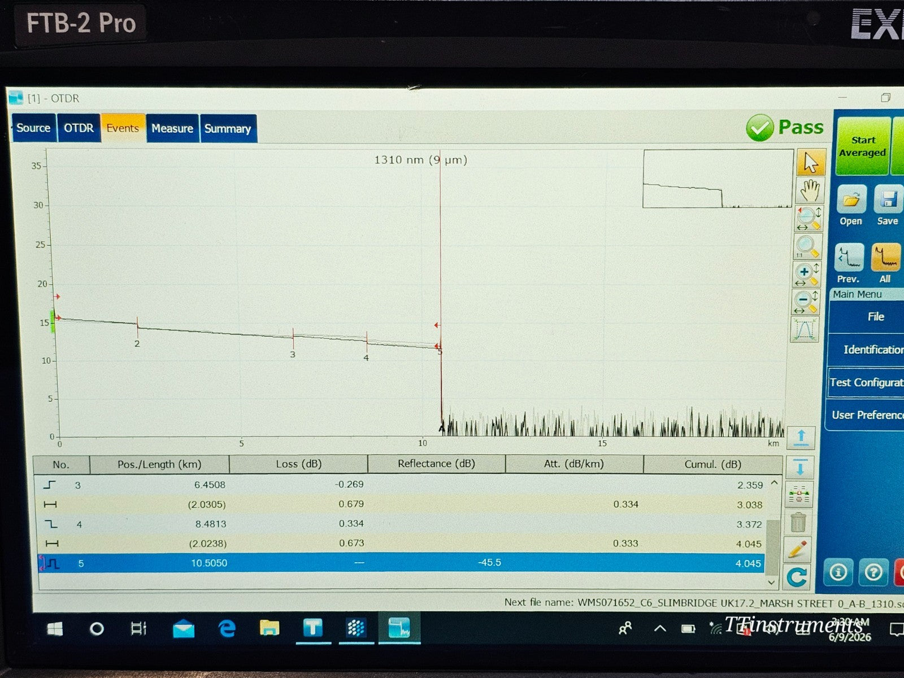
Task: Open the help question mark button
Action: click(873, 572)
